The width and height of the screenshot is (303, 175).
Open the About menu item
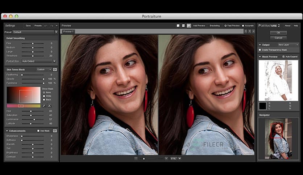tap(287, 26)
